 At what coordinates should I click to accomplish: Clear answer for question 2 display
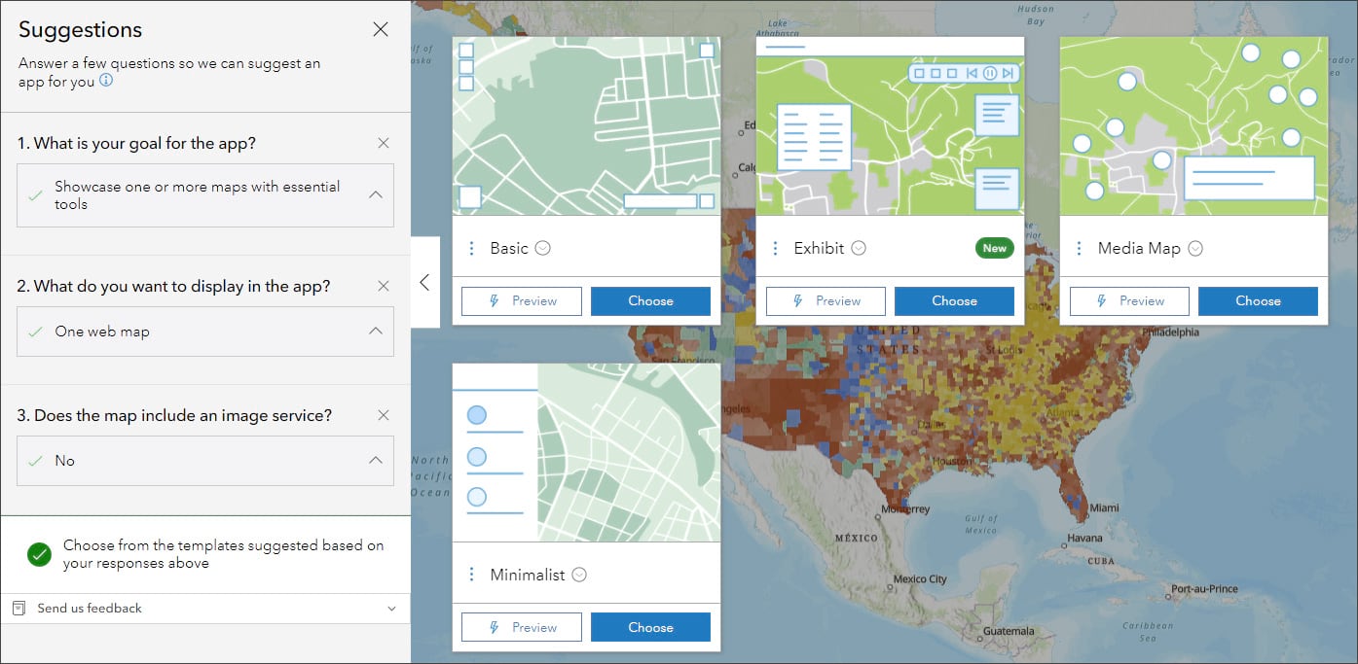coord(384,286)
